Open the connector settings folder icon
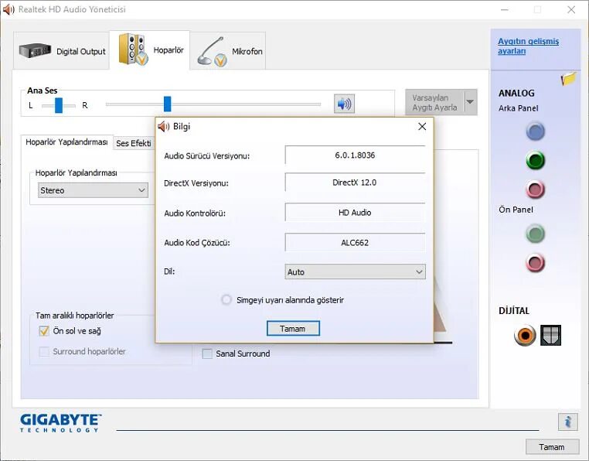This screenshot has width=589, height=461. [568, 78]
